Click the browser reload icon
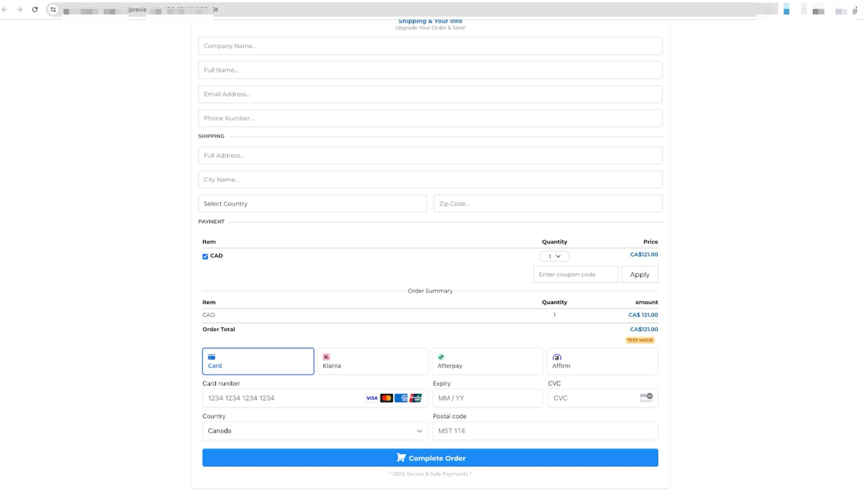The image size is (864, 490). coord(35,10)
